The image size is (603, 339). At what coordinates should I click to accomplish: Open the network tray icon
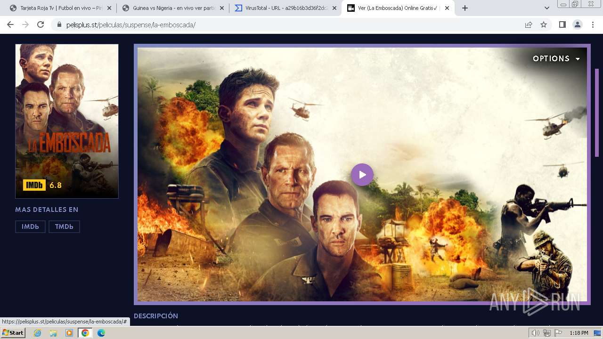[547, 333]
